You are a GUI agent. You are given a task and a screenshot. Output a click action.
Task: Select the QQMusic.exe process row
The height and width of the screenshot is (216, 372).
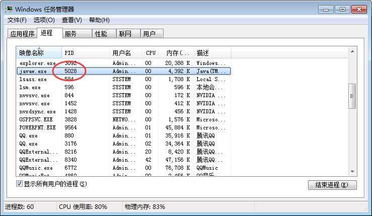click(124, 168)
